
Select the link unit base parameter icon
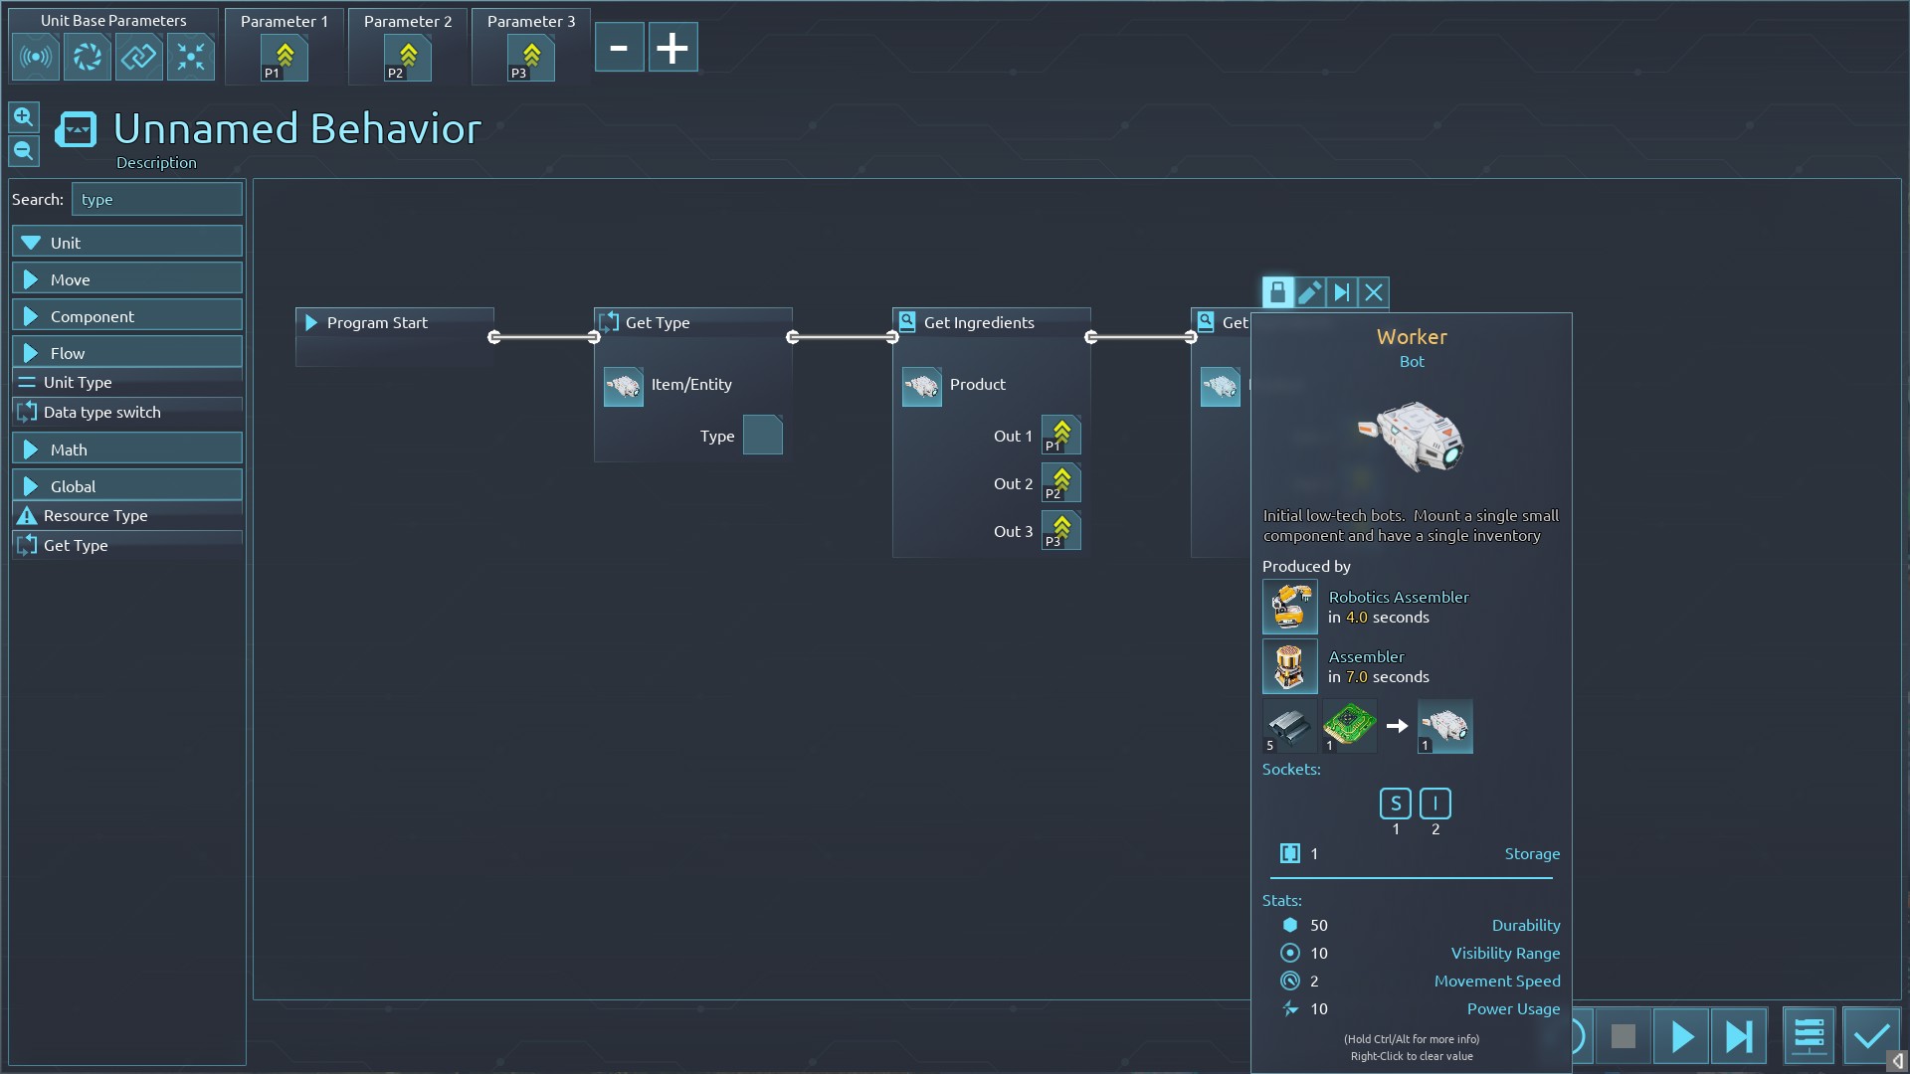[x=138, y=57]
